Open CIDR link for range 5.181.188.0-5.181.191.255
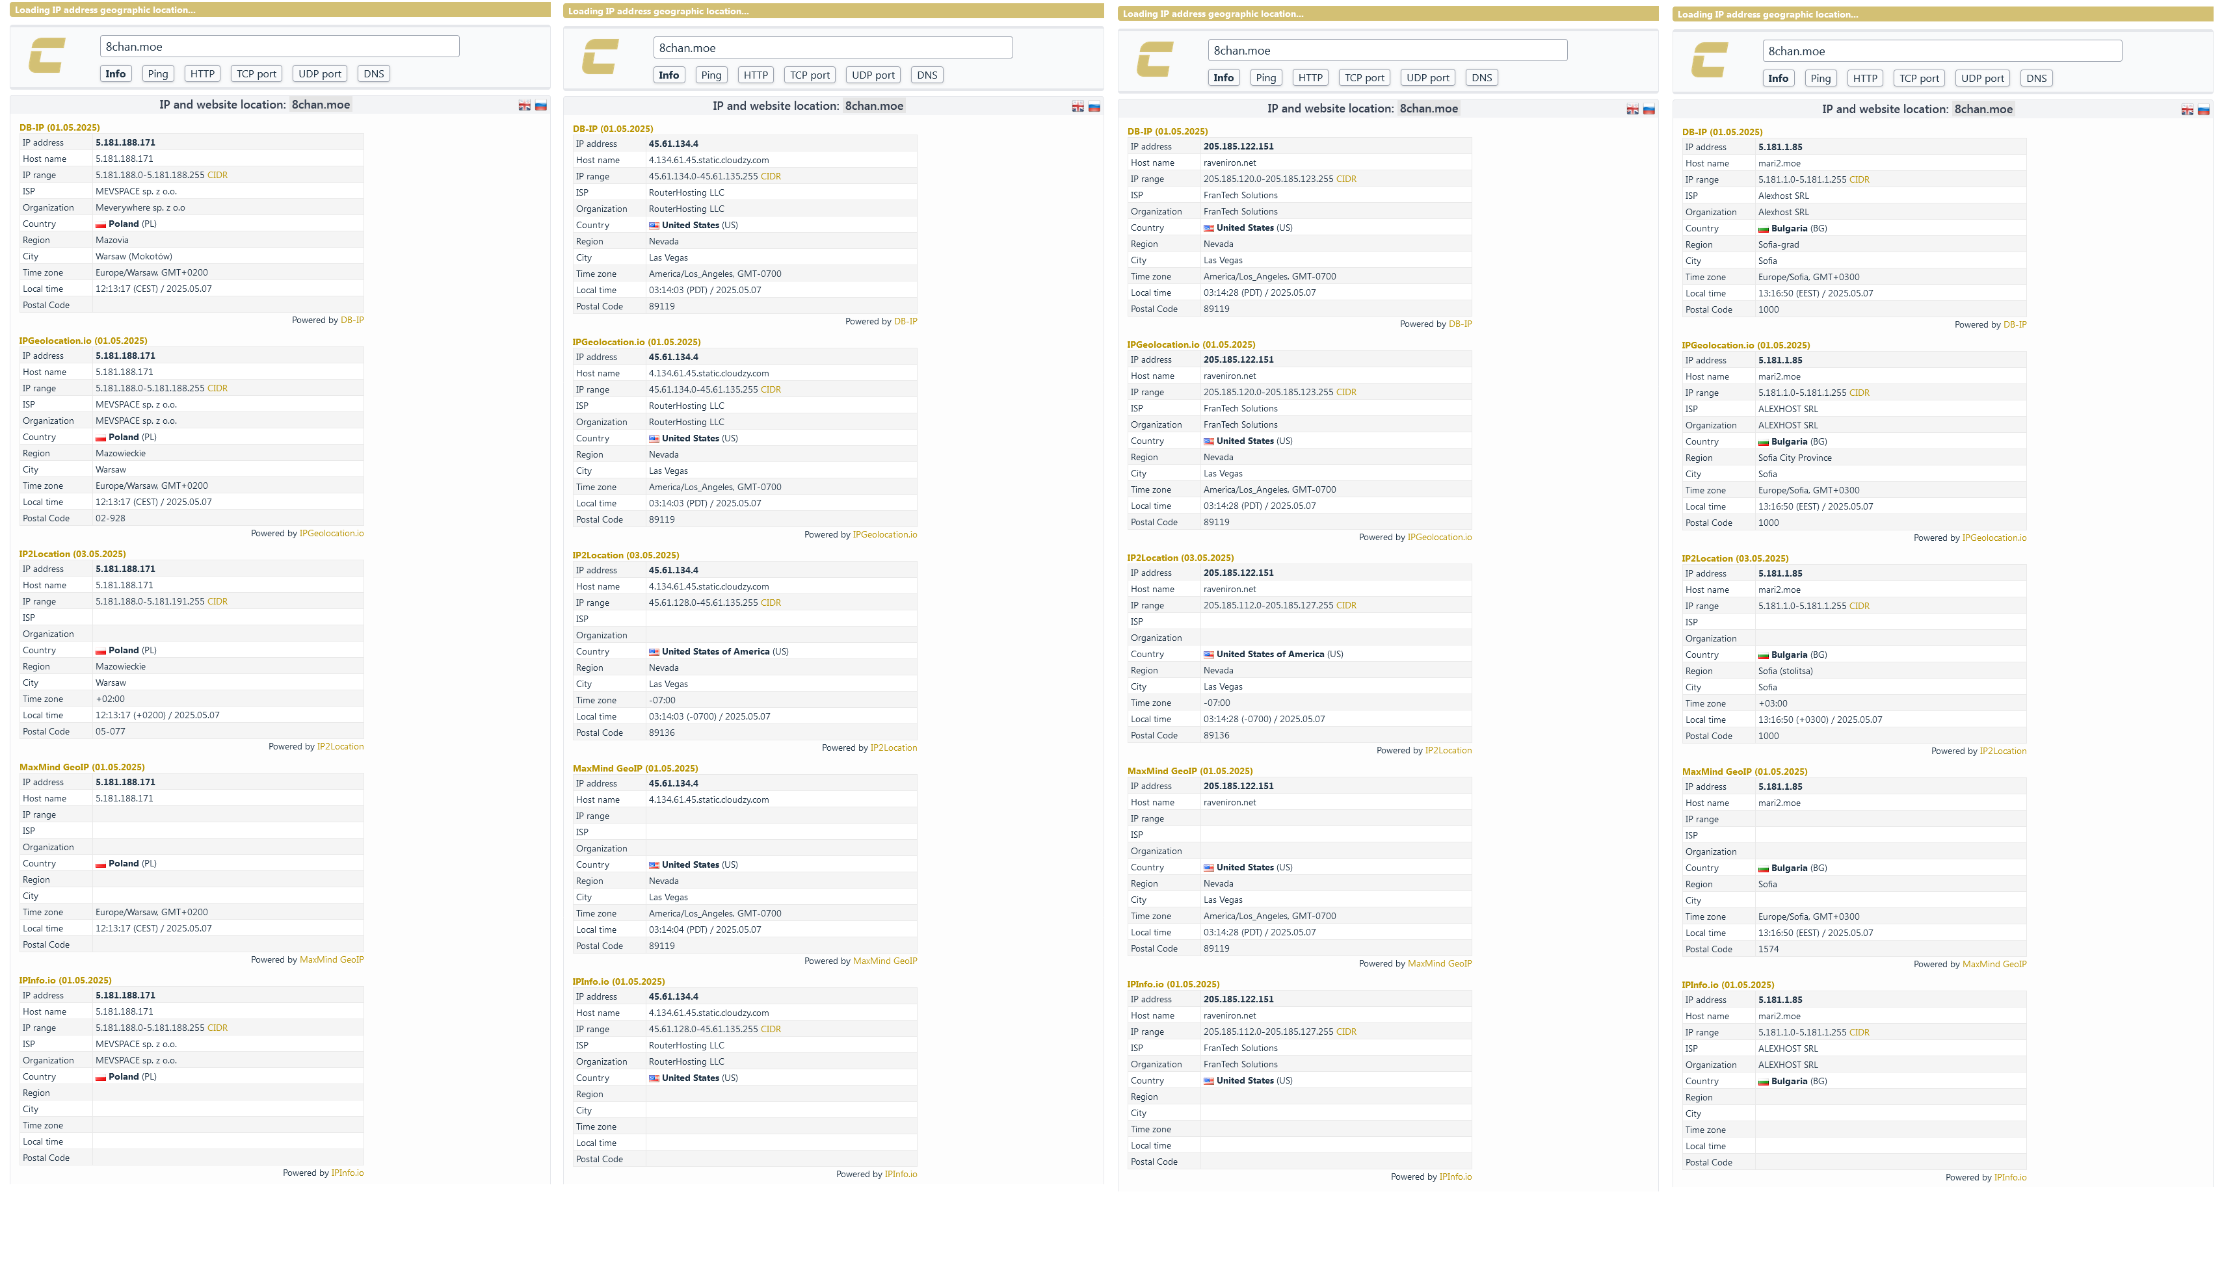Viewport: 2237px width, 1261px height. (x=217, y=601)
